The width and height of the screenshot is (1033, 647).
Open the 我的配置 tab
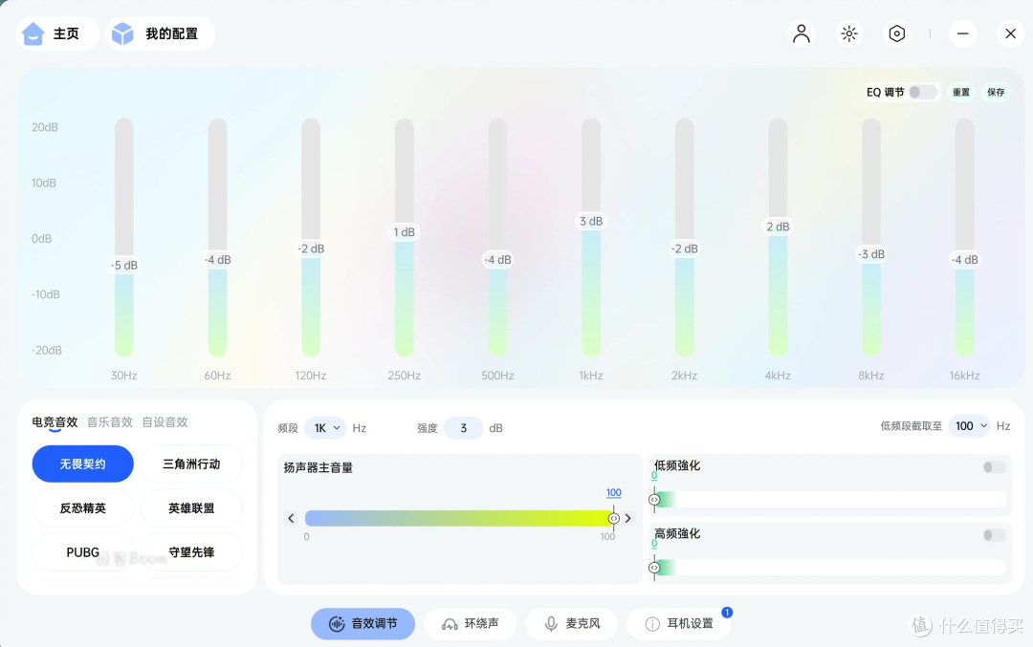click(x=160, y=33)
